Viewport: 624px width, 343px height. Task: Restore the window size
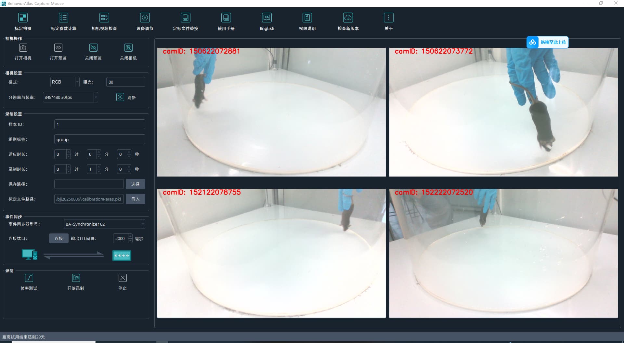(x=601, y=3)
